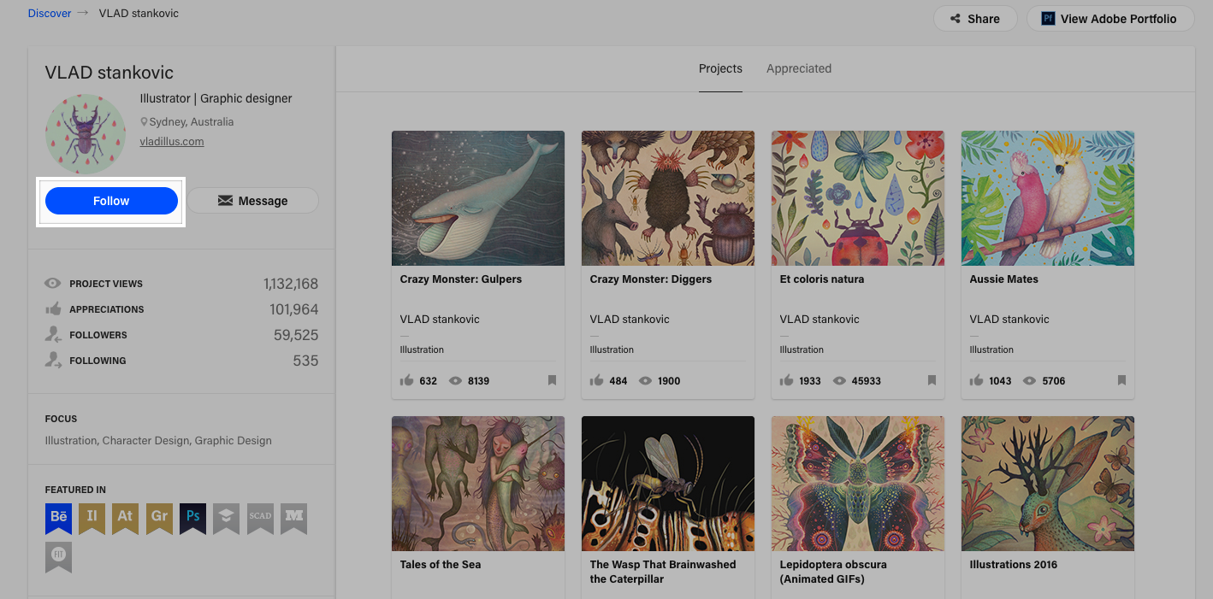The width and height of the screenshot is (1213, 599).
Task: Click the views eye icon on Aussie Mates
Action: coord(1030,380)
